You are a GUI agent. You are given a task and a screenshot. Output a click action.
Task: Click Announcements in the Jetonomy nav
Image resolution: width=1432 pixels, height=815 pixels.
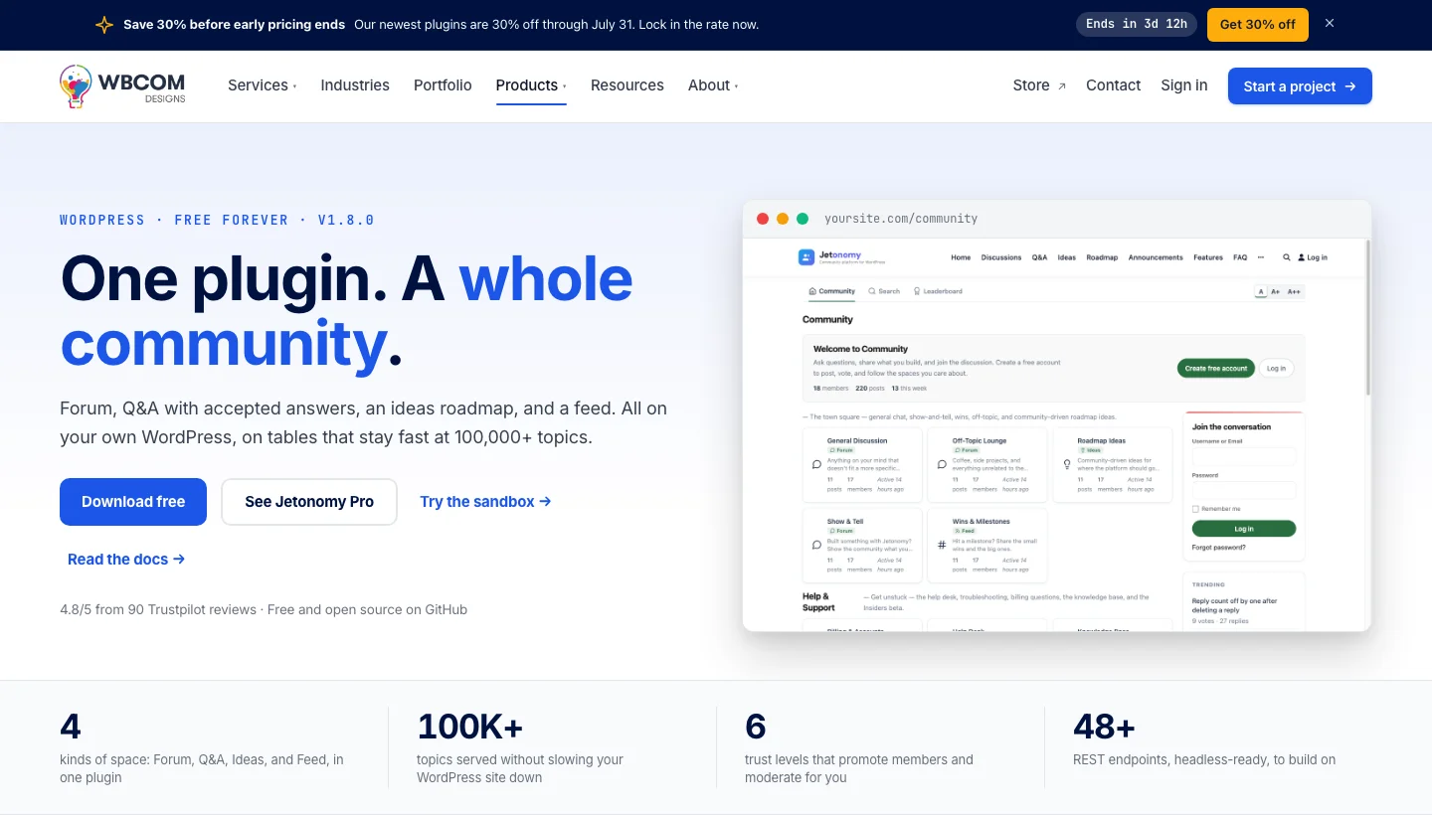pyautogui.click(x=1156, y=257)
